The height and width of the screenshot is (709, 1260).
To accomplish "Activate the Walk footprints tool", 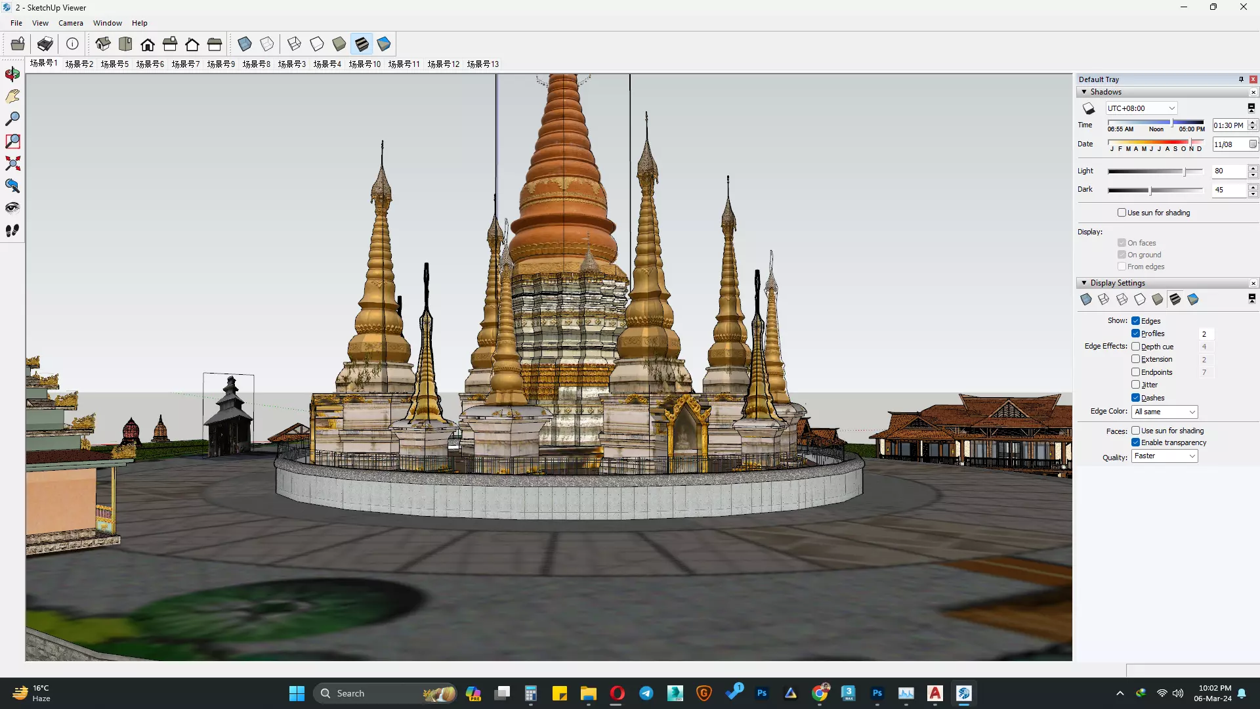I will tap(12, 230).
